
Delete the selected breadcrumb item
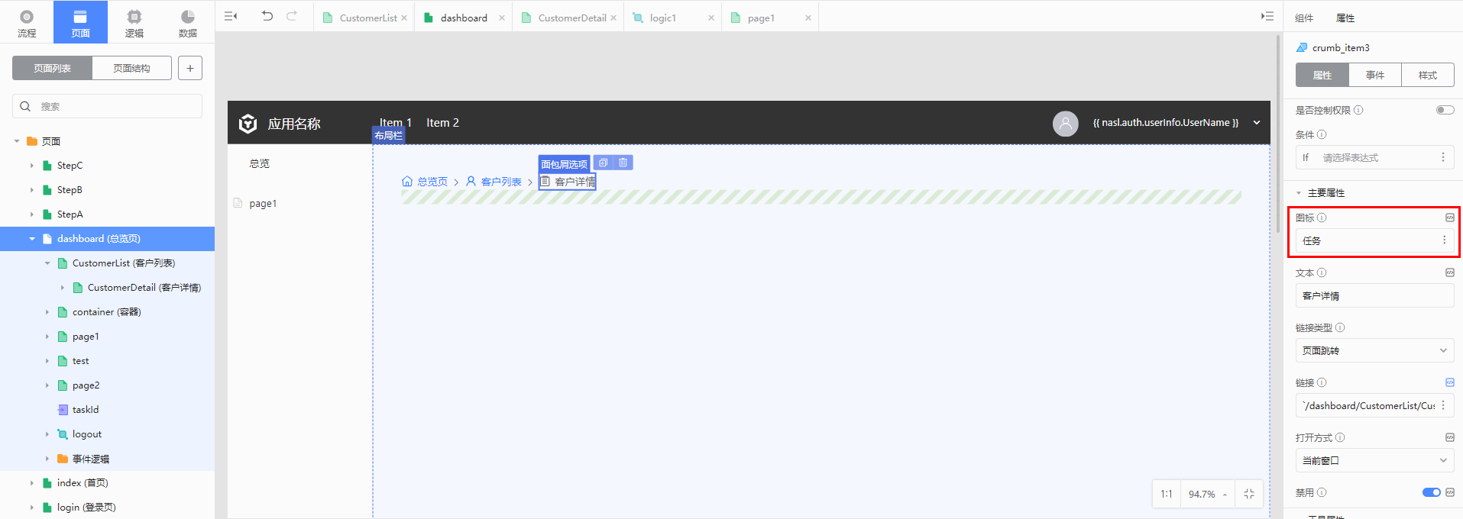click(x=623, y=163)
